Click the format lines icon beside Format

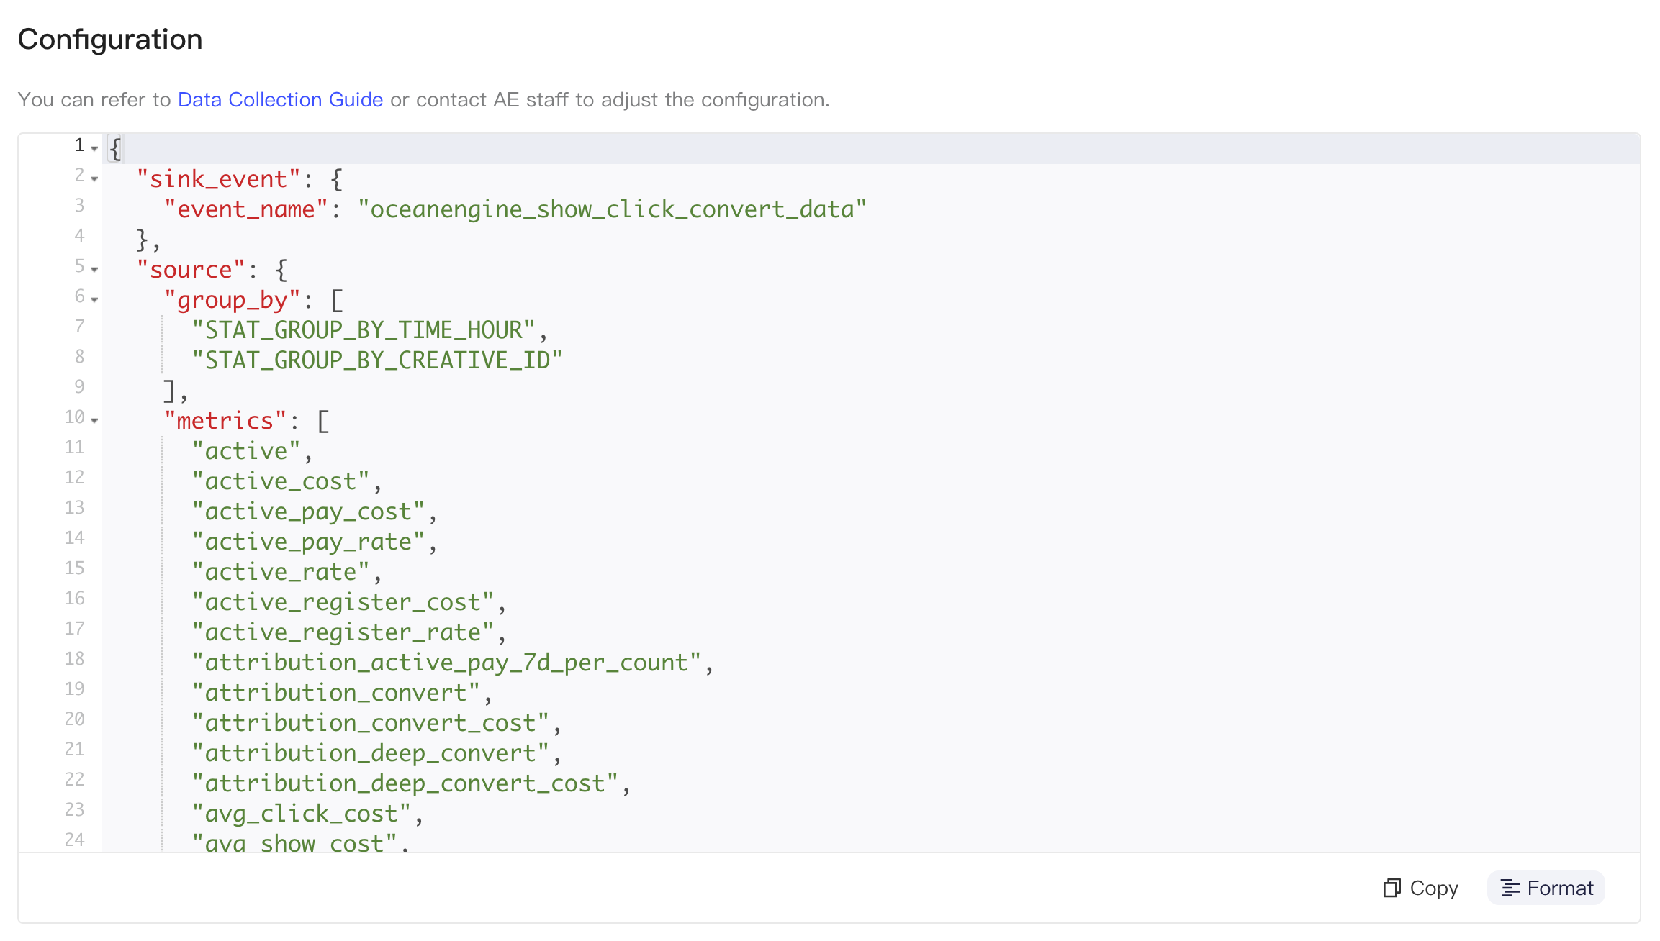point(1510,888)
